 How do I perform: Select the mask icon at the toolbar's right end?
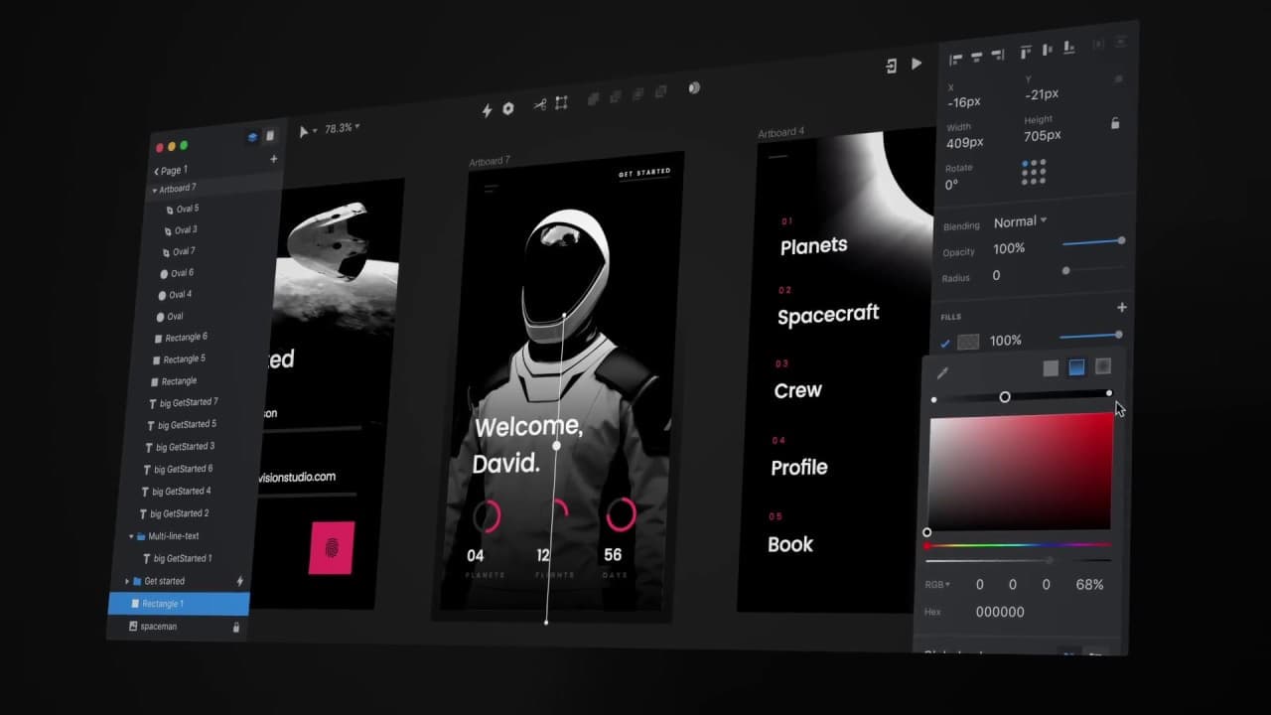[693, 87]
